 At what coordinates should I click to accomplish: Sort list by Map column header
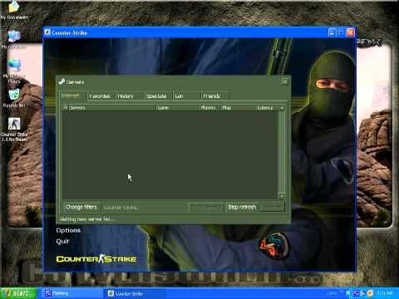click(x=239, y=108)
